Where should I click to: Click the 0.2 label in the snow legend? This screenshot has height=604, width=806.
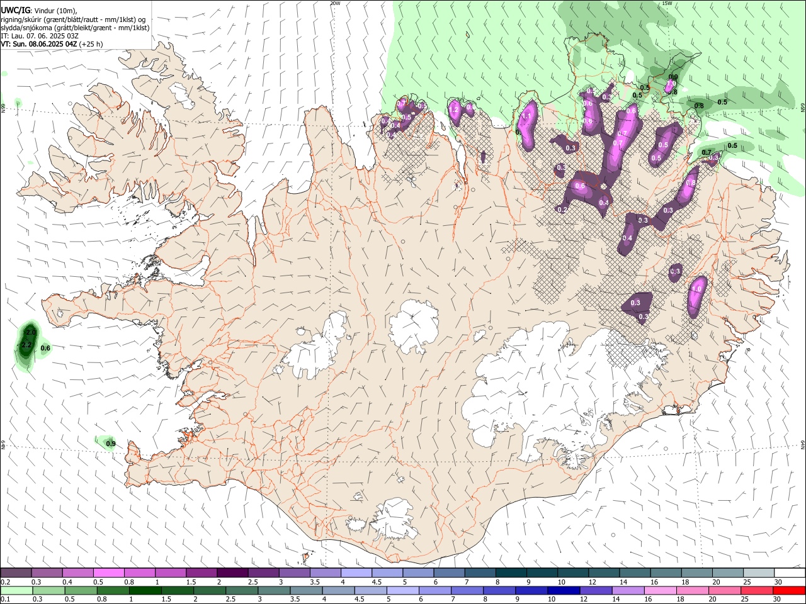(x=5, y=582)
